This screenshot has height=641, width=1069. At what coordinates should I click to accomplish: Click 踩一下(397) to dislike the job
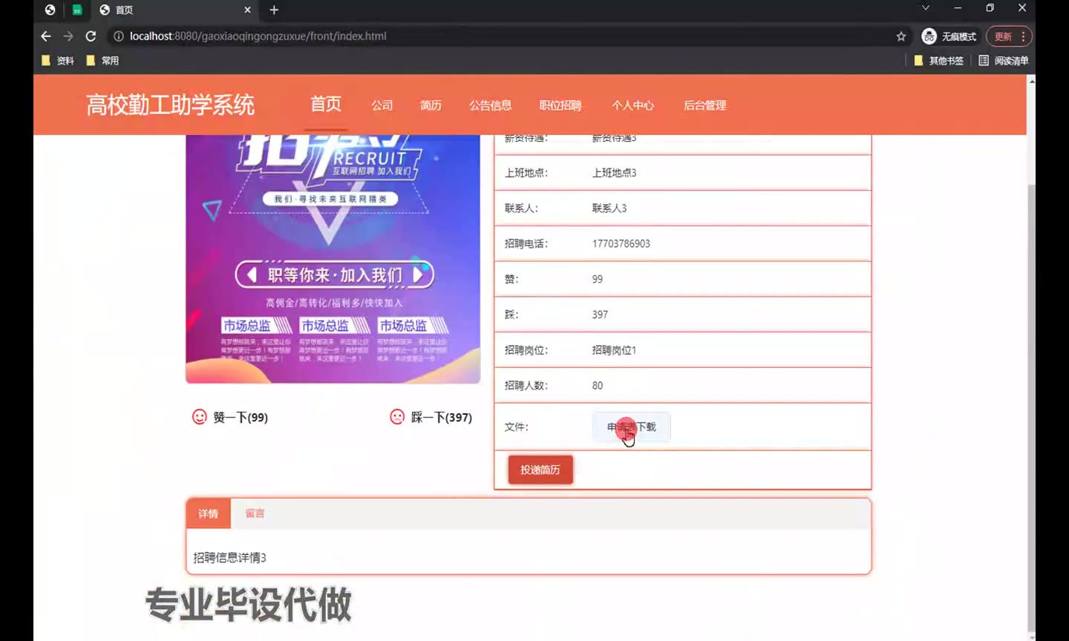coord(442,418)
